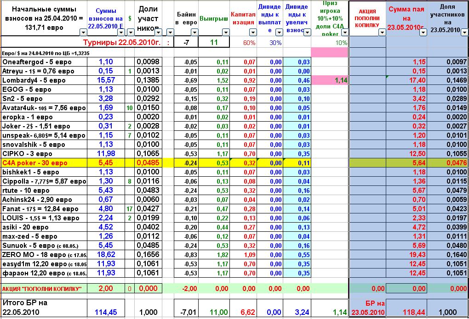
Task: Select the highlighted 'C4A poker - 30 евро' cell
Action: [x=44, y=163]
